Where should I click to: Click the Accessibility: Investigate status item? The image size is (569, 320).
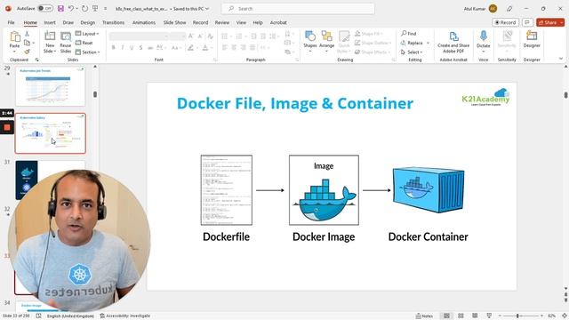click(x=124, y=316)
